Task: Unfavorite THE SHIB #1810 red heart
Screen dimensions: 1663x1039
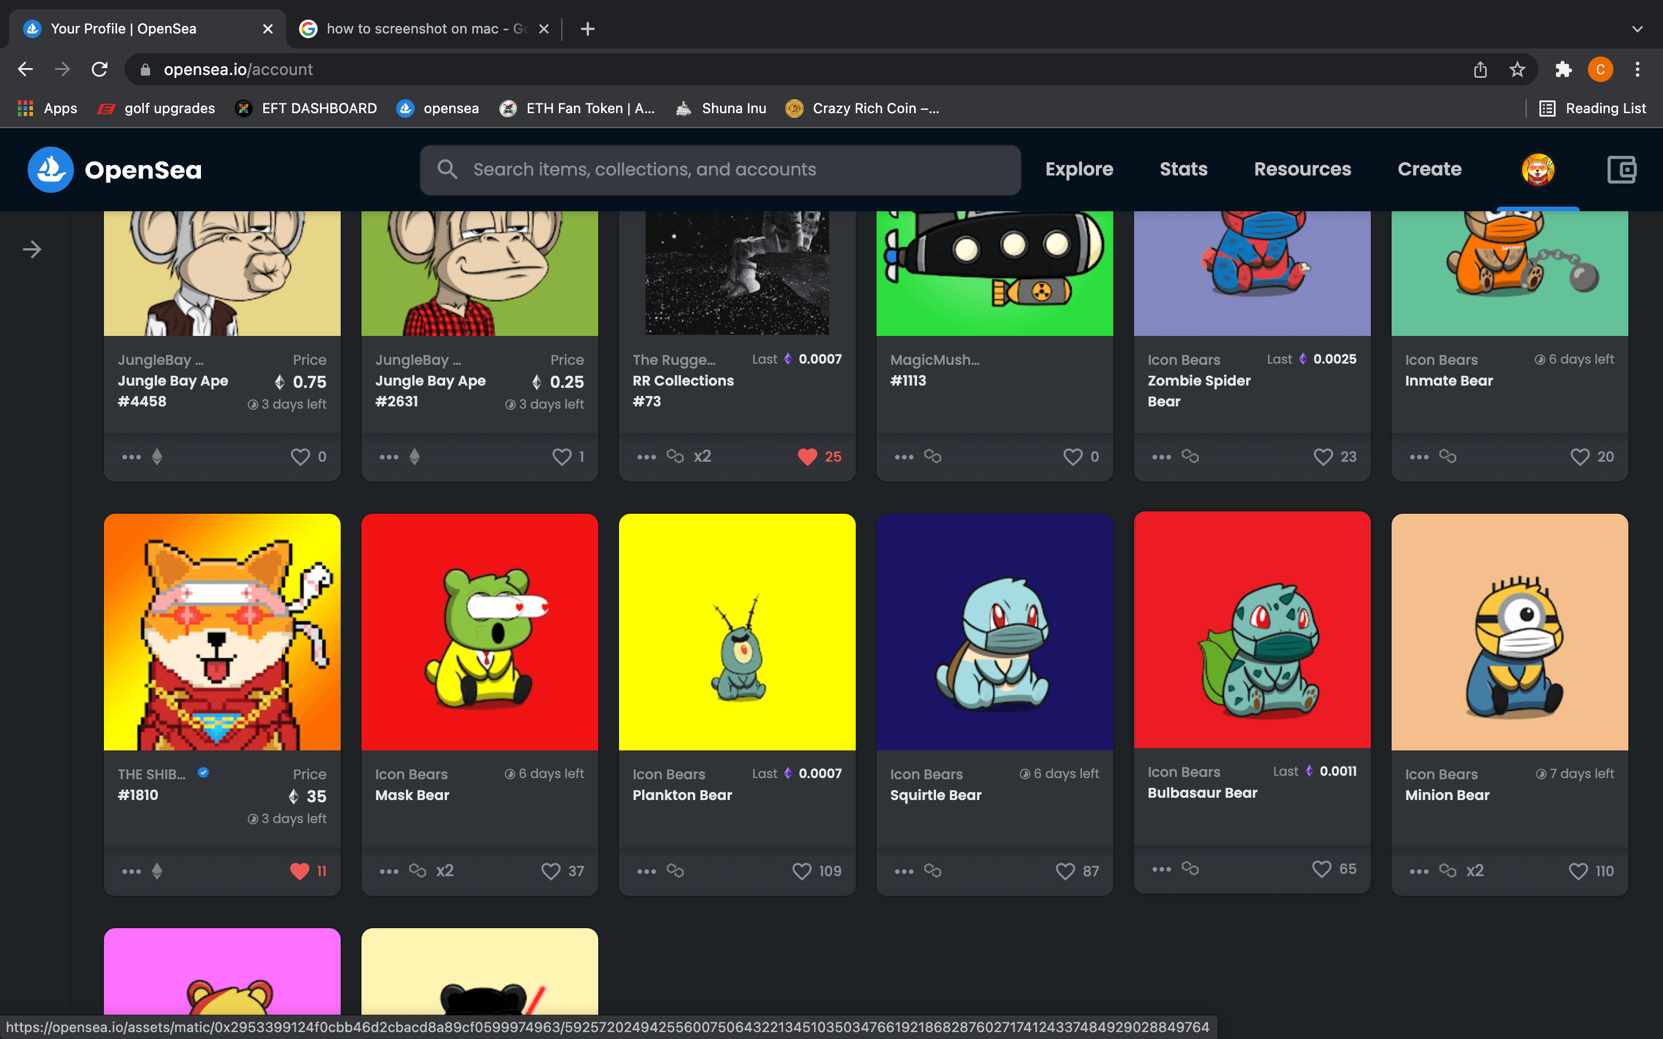Action: click(x=300, y=872)
